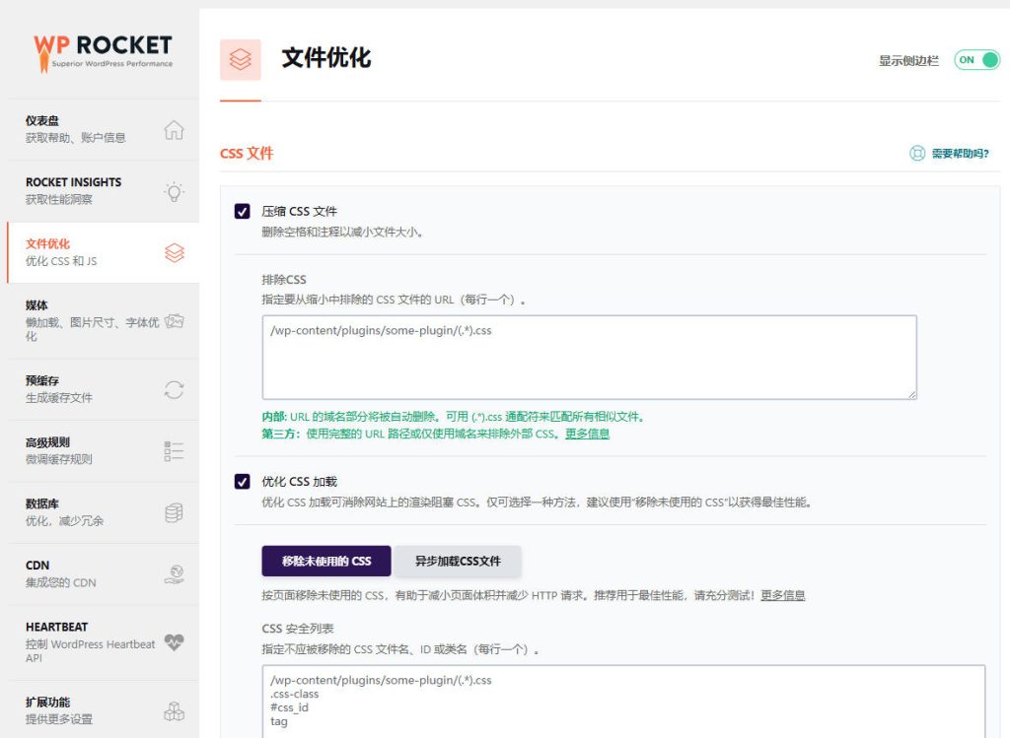Click the database stack icon
The width and height of the screenshot is (1010, 738).
(x=174, y=512)
